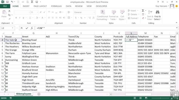Screen dimensions: 179x100
Task: Click the Accounting dollar format icon
Action: (76, 18)
